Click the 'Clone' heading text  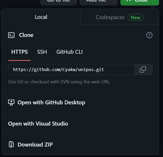coord(26,35)
